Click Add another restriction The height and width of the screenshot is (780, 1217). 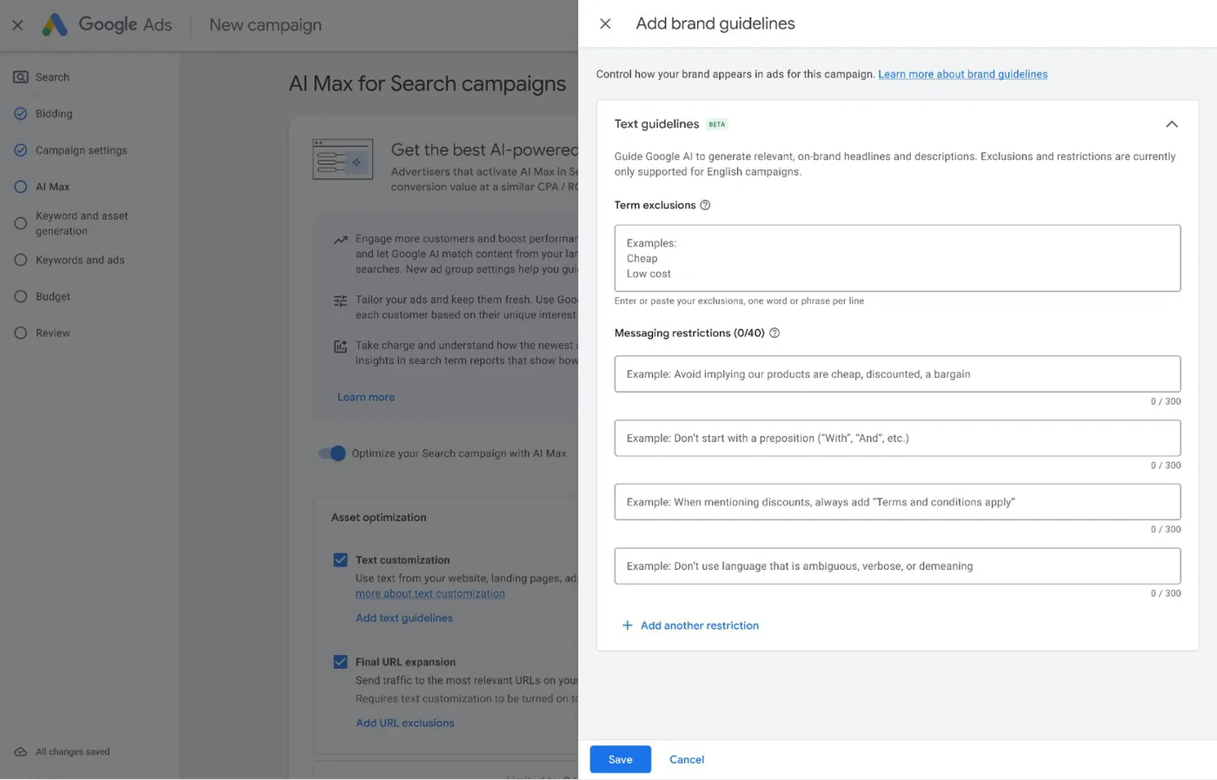(690, 625)
